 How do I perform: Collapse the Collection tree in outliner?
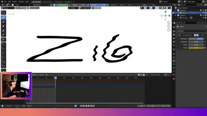[x=176, y=10]
